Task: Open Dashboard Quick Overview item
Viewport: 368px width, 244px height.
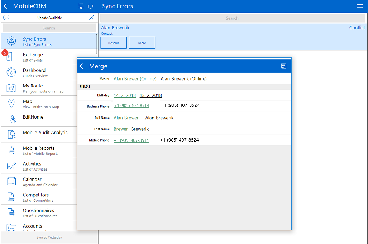Action: tap(39, 72)
